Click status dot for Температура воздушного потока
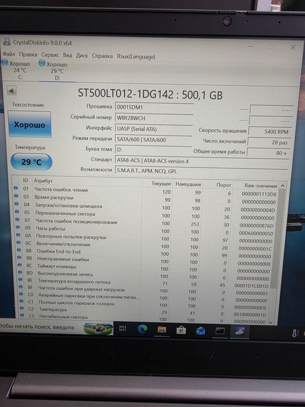The image size is (305, 407). pyautogui.click(x=20, y=280)
